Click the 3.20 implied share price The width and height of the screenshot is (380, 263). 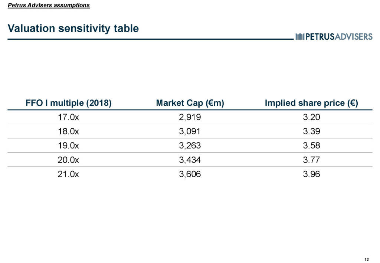[x=311, y=118]
